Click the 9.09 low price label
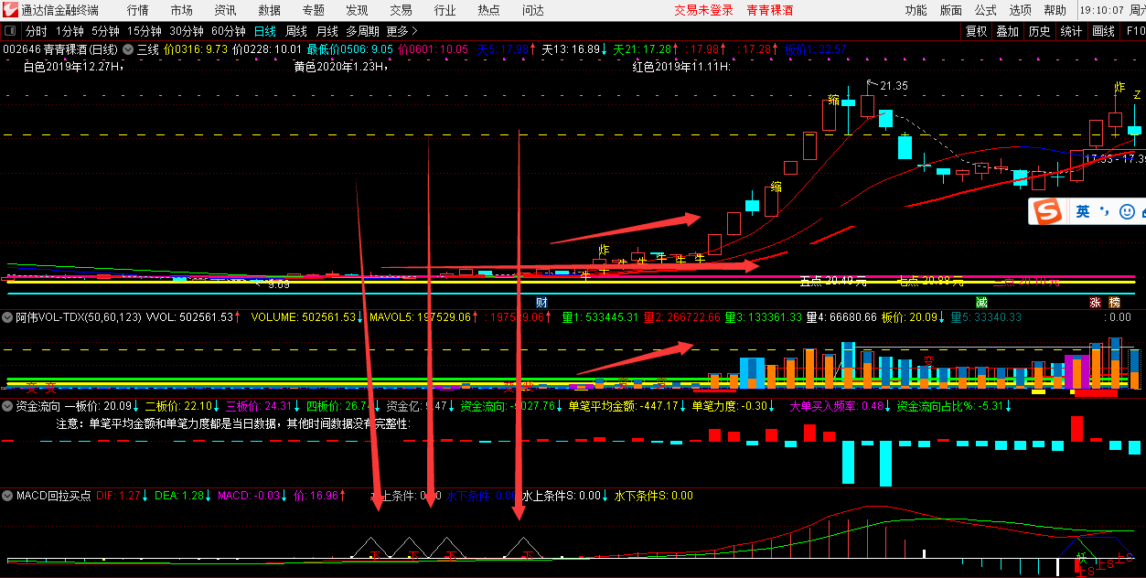Screen dimensions: 1146x578 pos(279,284)
